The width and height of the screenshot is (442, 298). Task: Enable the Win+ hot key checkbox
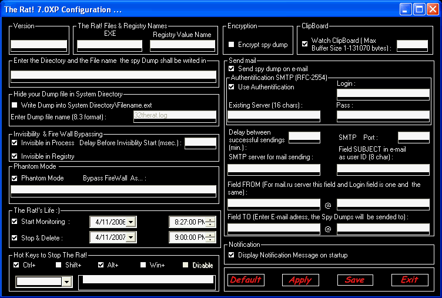[x=143, y=265]
